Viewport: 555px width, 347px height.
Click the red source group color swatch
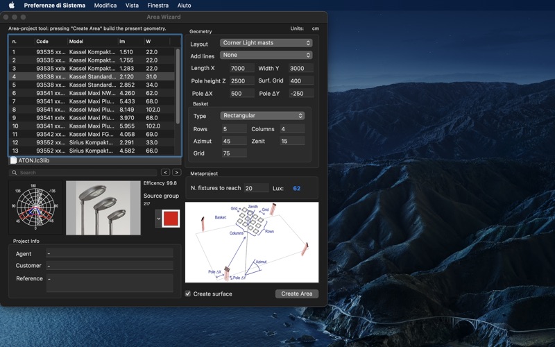[x=171, y=219]
